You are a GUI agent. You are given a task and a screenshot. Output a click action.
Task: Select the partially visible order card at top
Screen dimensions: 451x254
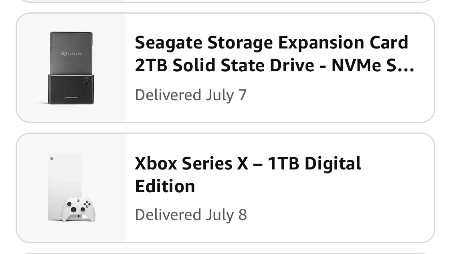point(225,1)
